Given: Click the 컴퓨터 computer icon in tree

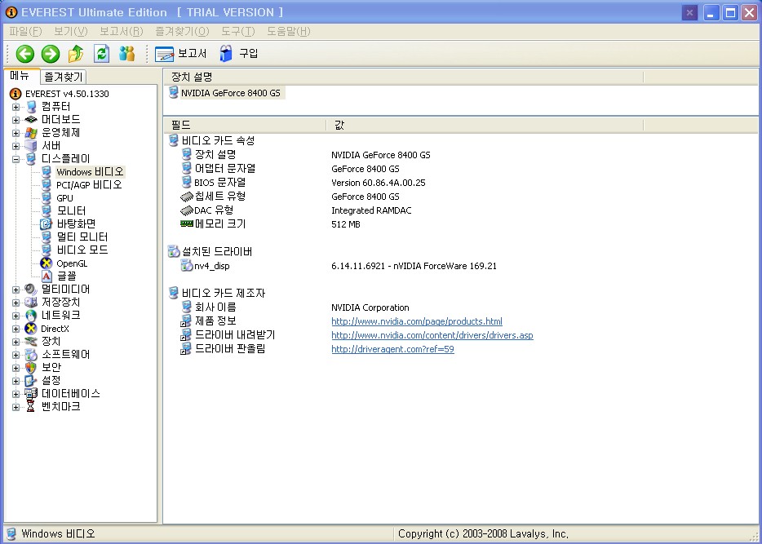Looking at the screenshot, I should click(31, 107).
